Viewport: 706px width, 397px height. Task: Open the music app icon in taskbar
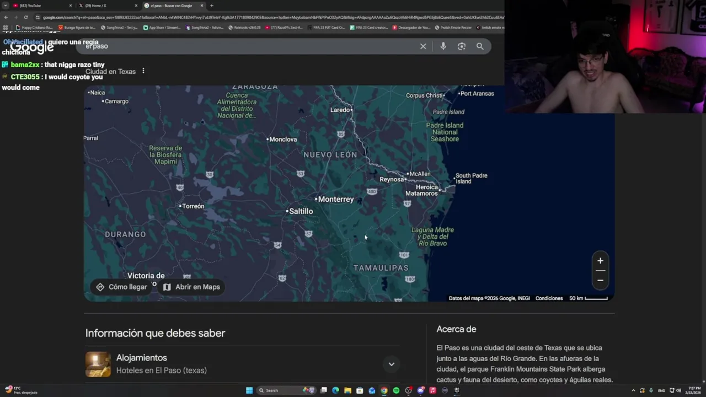(432, 390)
